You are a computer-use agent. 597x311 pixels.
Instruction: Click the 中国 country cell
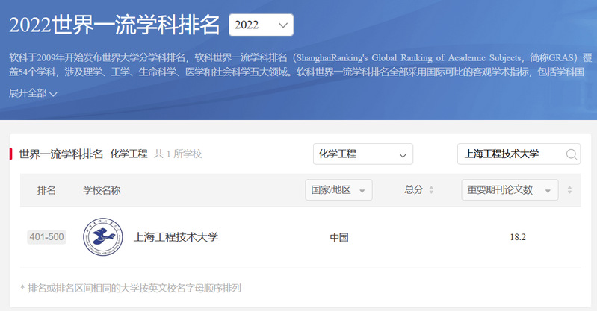tap(339, 237)
